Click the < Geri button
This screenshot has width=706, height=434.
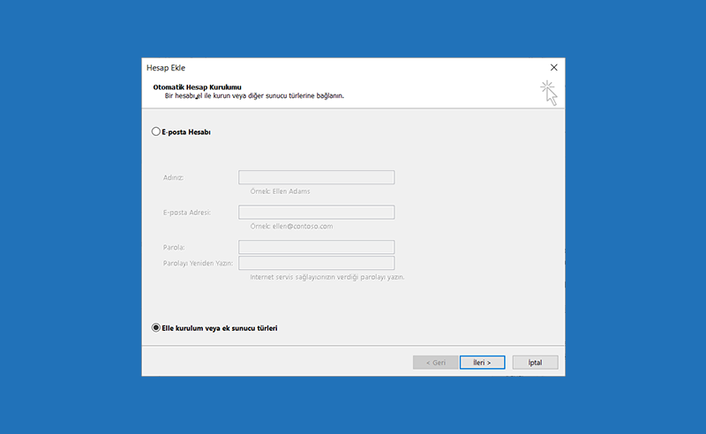[x=436, y=363]
